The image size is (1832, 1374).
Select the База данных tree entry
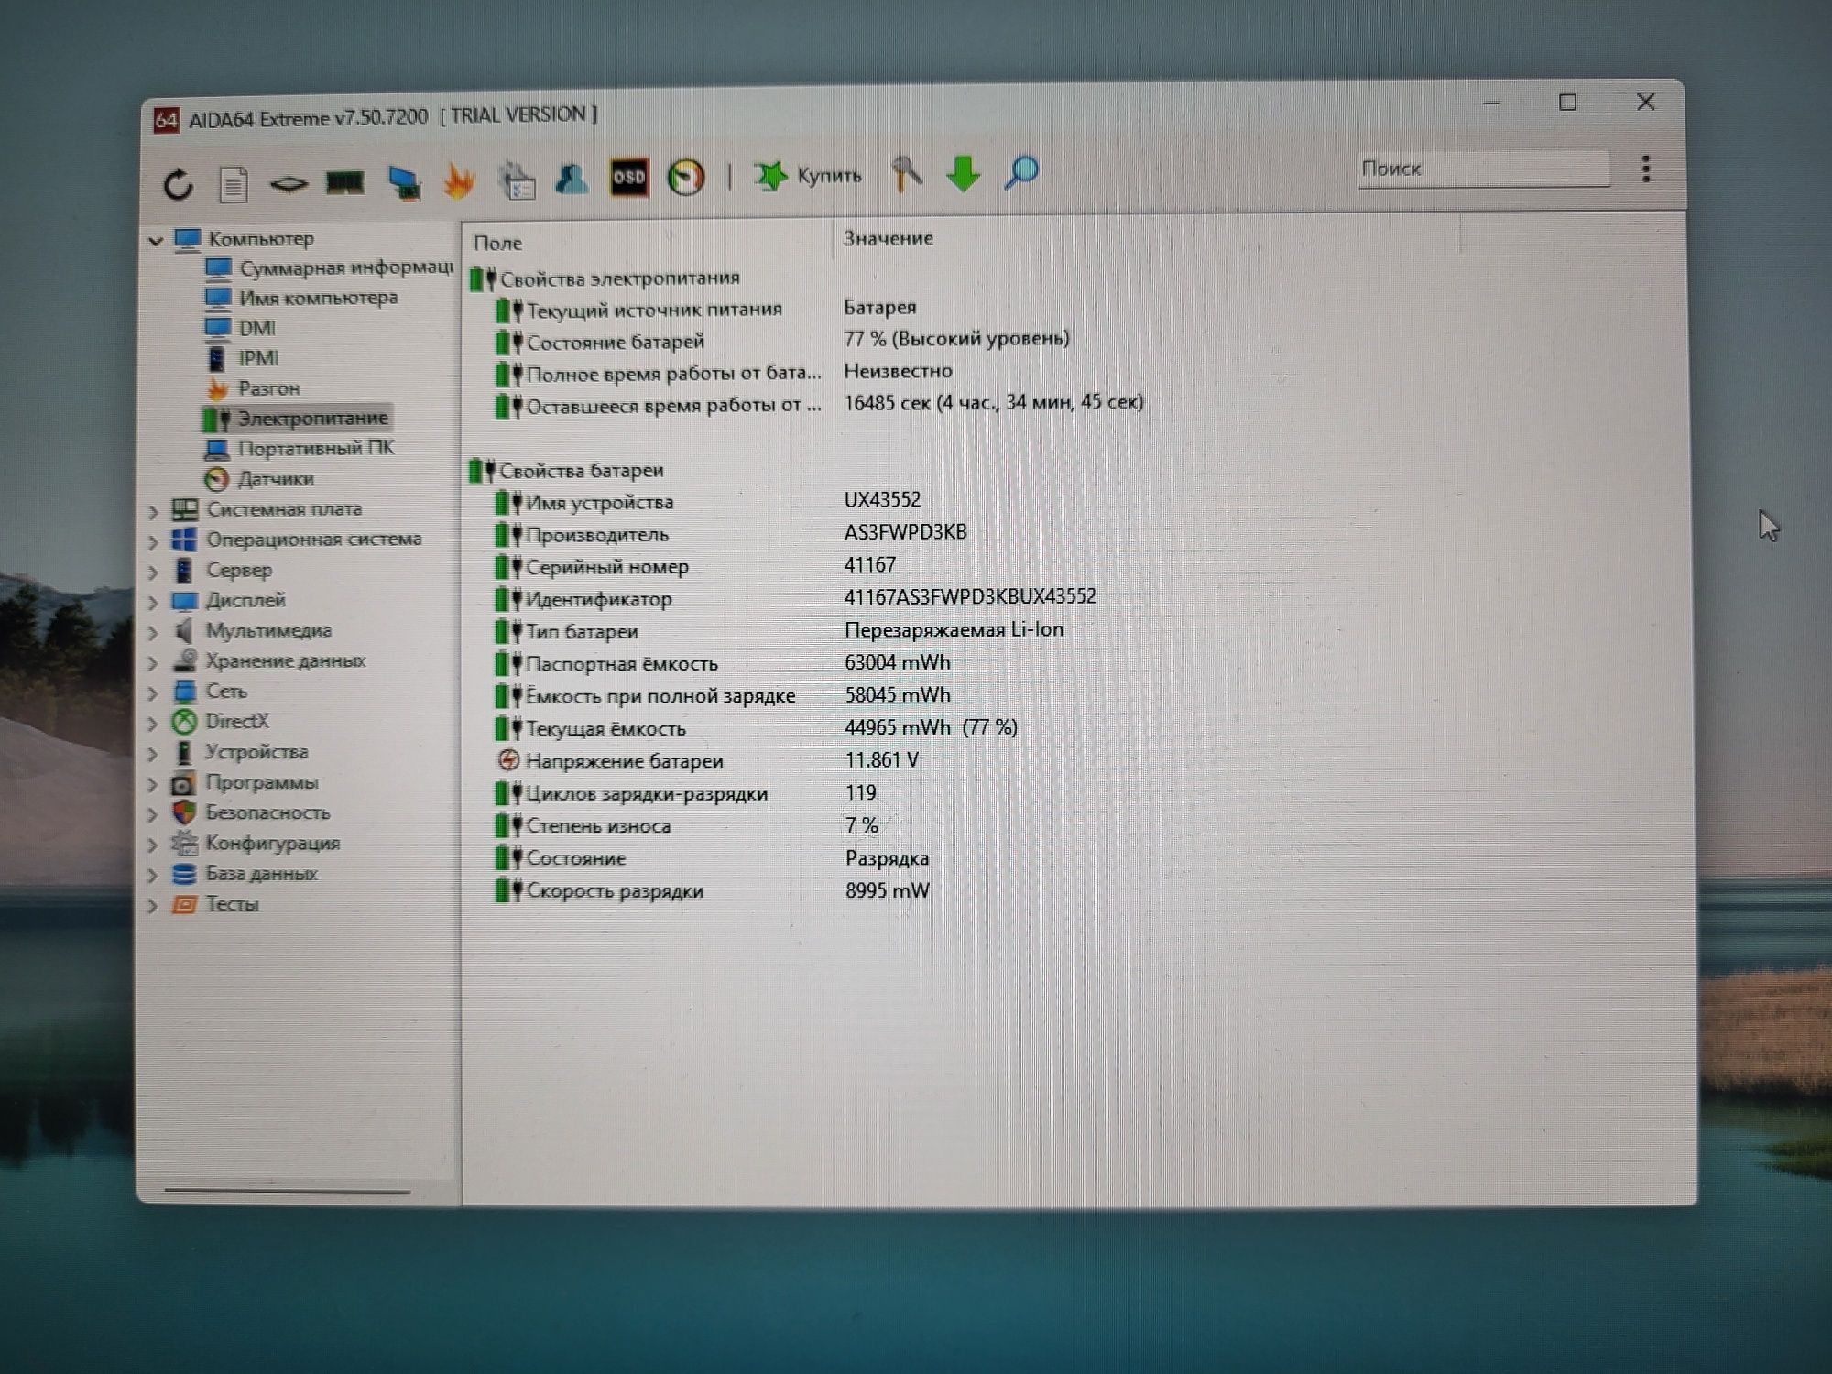pos(245,874)
